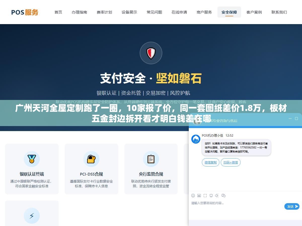Go to 客户案例 in navigation
Screen dimensions: 302x226
tap(254, 12)
